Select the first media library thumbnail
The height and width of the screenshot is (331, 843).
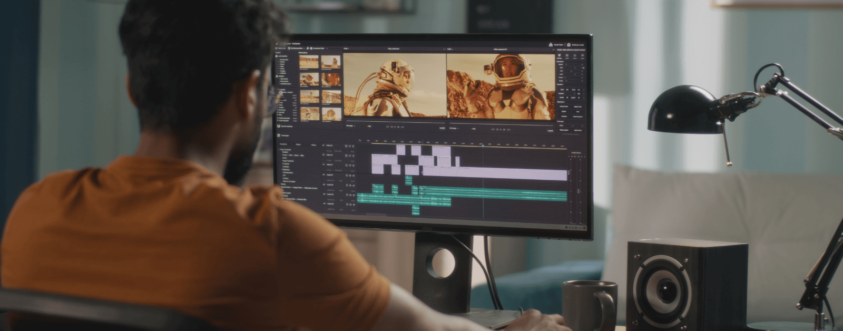[309, 62]
